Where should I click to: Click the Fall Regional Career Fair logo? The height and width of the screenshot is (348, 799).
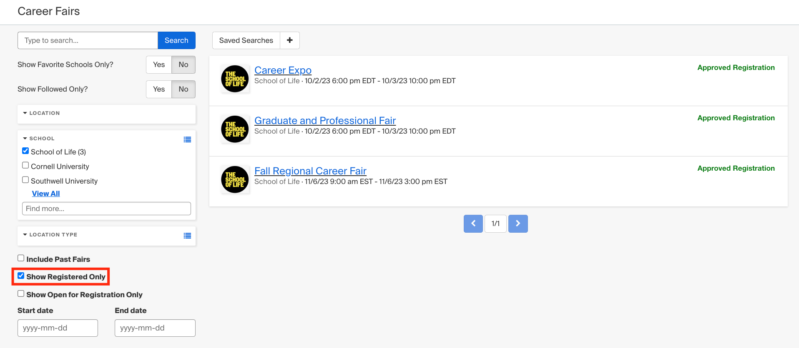tap(235, 179)
